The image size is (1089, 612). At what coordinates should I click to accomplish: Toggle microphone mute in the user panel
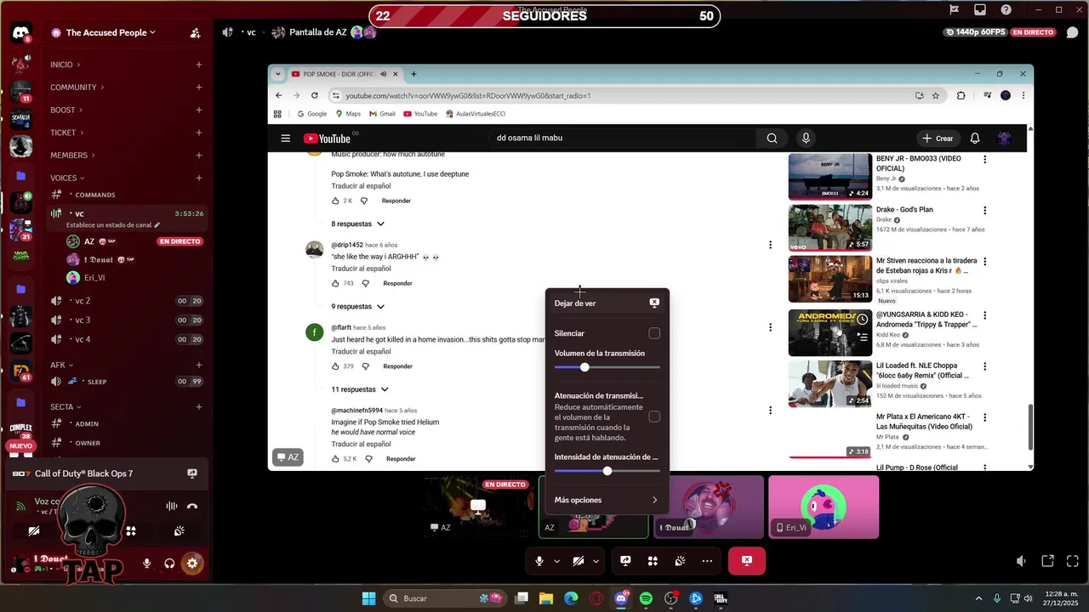(x=147, y=563)
